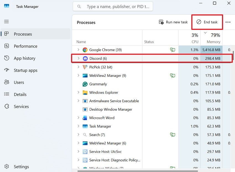Click the App history clock icon
Viewport: 235px width, 172px height.
tap(7, 58)
